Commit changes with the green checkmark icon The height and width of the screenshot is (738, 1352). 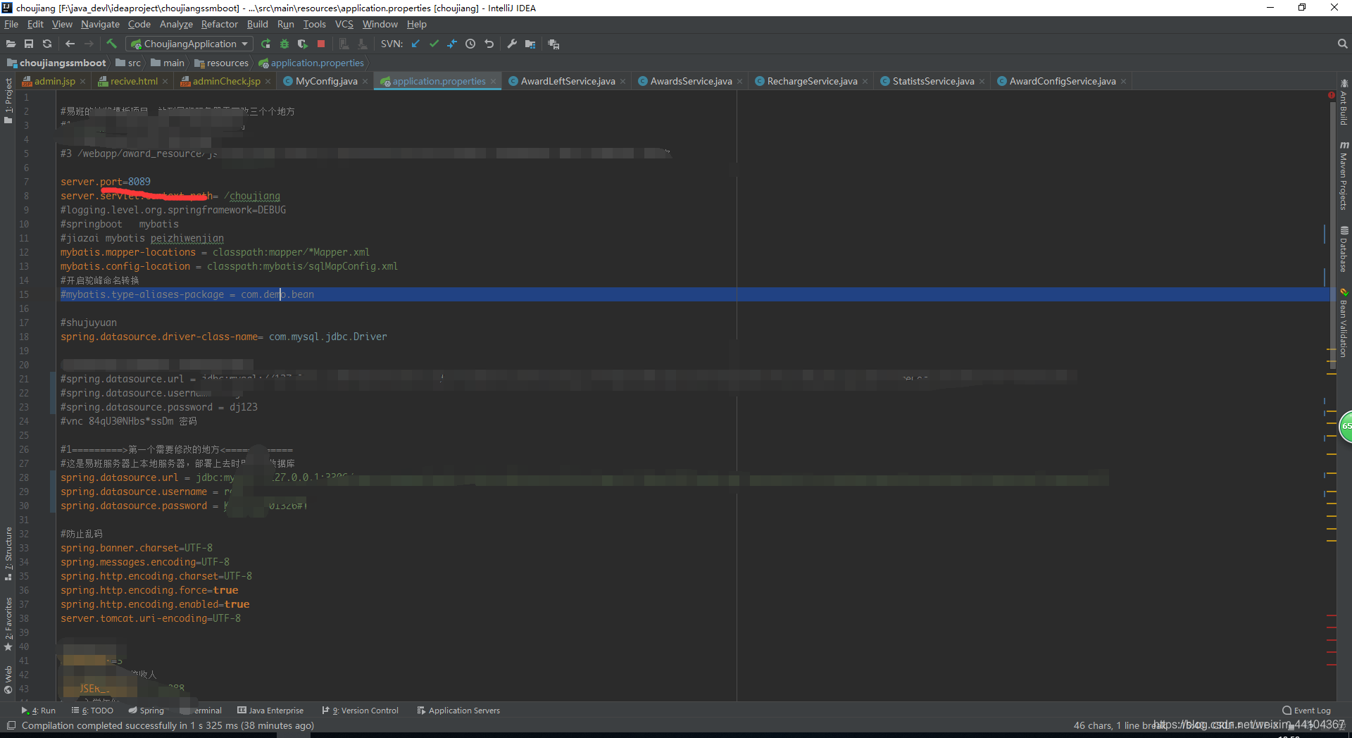[434, 44]
